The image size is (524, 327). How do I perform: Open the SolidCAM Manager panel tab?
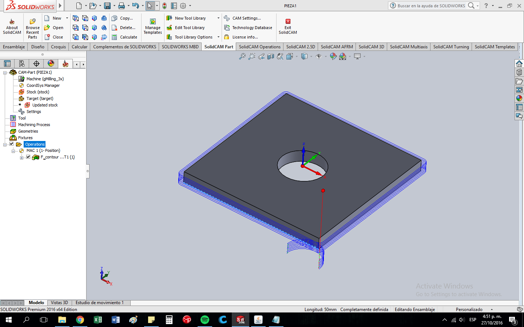click(65, 64)
